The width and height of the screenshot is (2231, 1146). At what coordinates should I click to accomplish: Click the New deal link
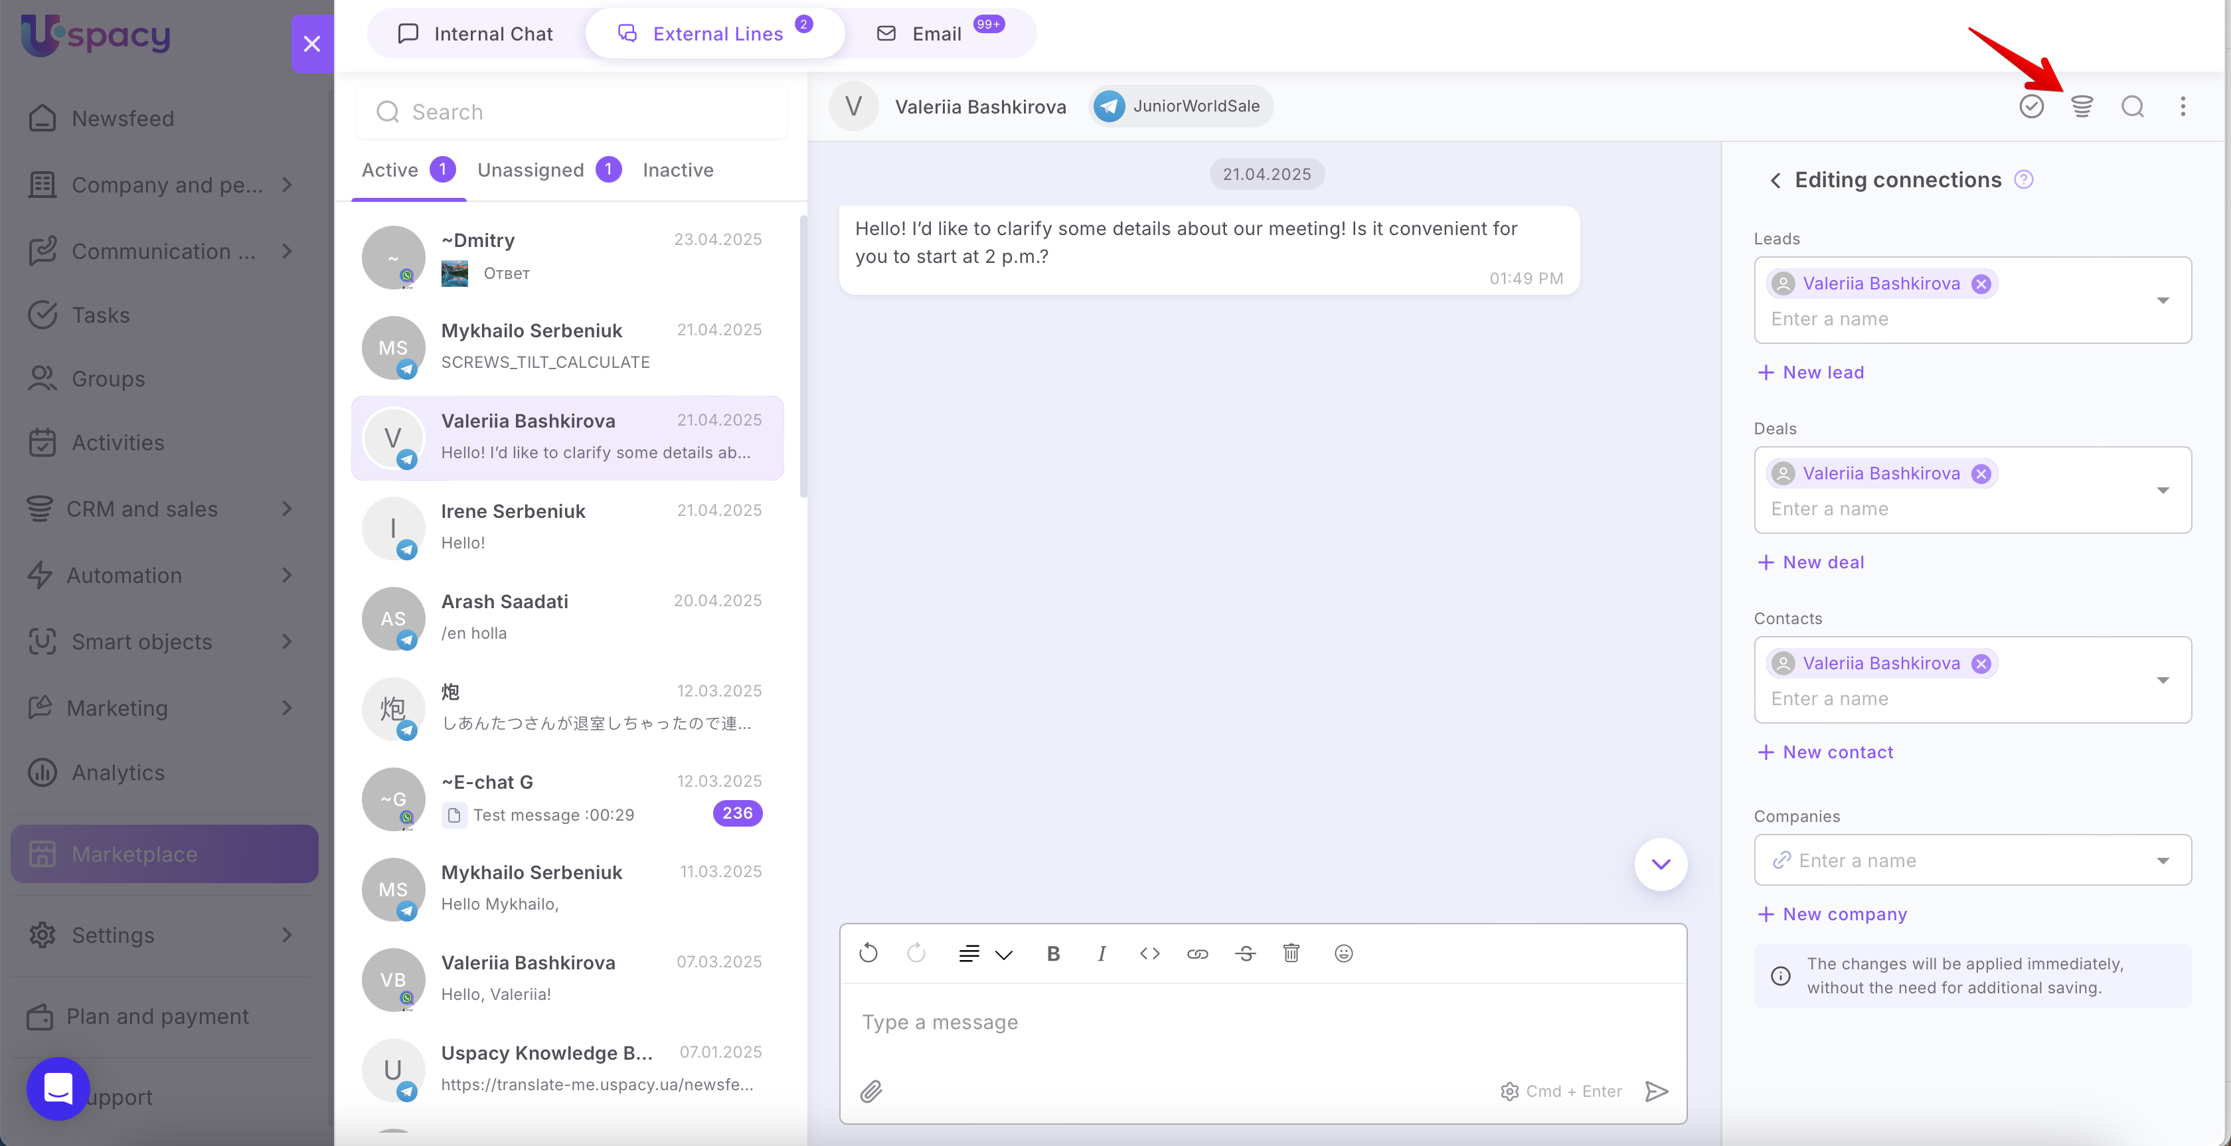click(1822, 563)
